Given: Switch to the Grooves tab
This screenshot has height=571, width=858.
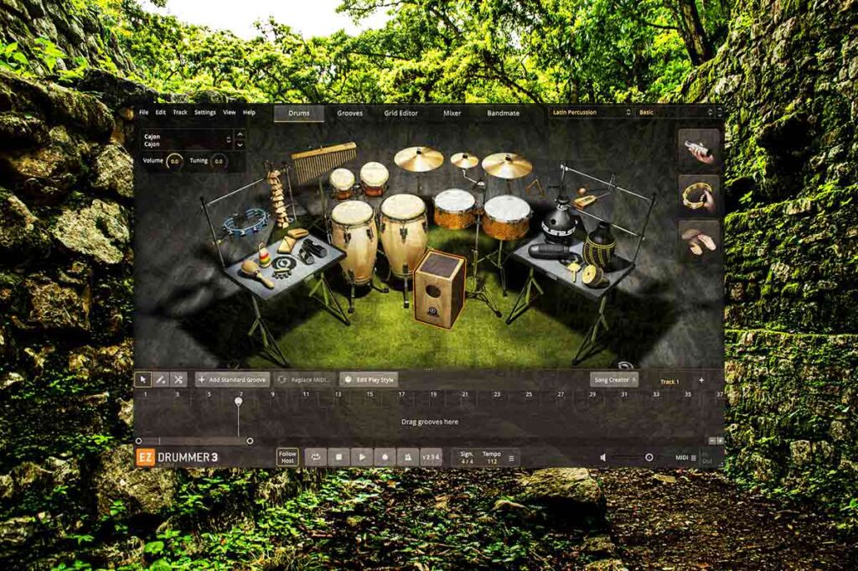Looking at the screenshot, I should pos(349,113).
